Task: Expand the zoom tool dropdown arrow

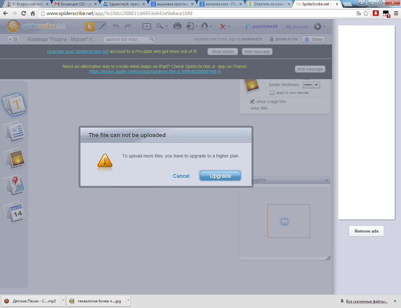Action: click(166, 27)
